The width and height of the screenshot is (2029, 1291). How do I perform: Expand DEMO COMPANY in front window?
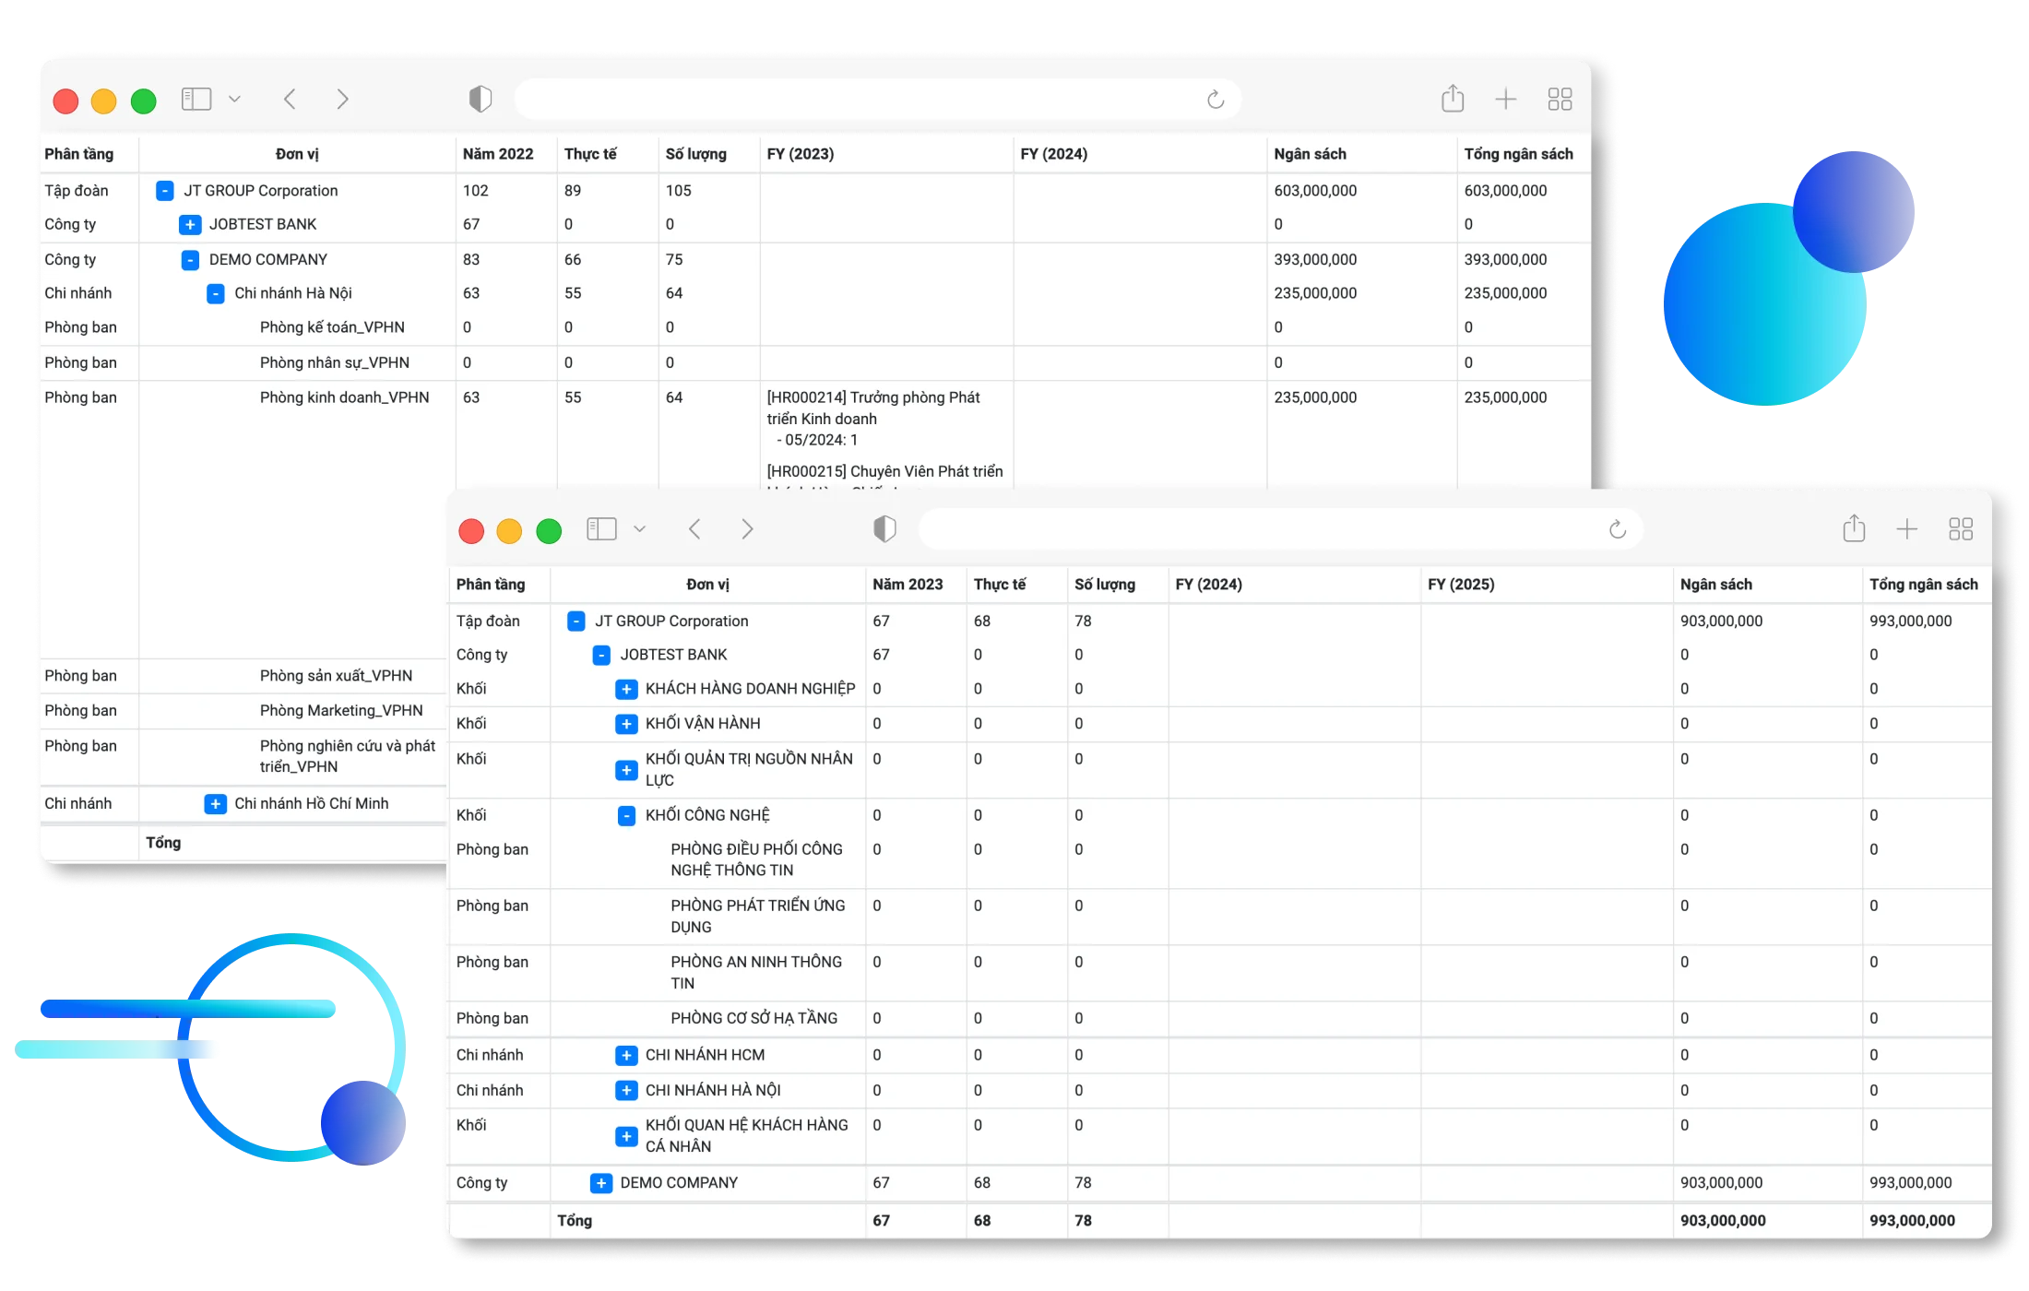[x=601, y=1184]
